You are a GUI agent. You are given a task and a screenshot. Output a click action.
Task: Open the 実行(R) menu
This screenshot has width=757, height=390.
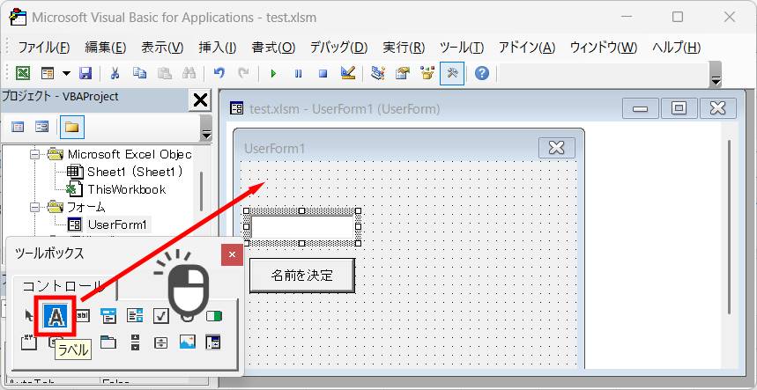tap(404, 48)
